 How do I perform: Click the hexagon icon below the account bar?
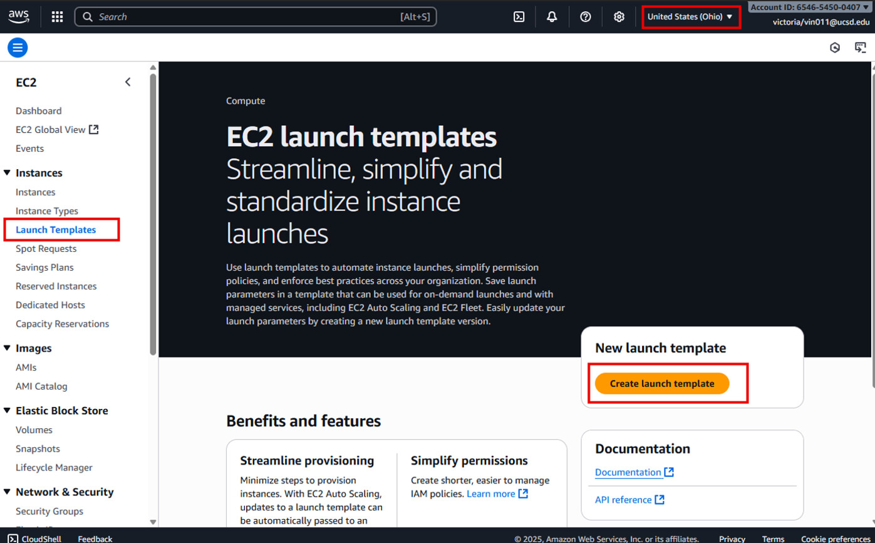tap(835, 48)
